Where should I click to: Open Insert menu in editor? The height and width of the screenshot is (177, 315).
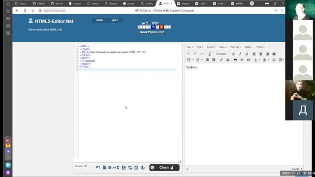pos(211,47)
